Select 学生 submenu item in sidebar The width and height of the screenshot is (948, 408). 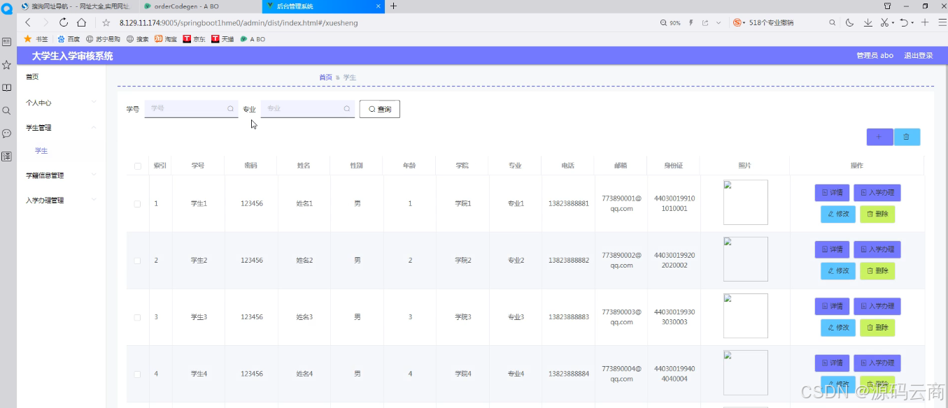(41, 151)
